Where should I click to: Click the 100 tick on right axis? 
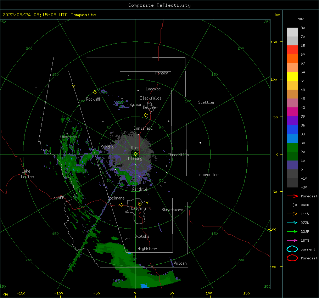(x=274, y=79)
